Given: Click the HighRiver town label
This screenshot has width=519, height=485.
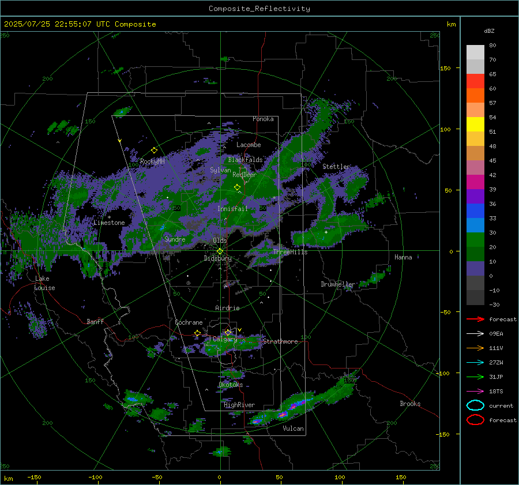Looking at the screenshot, I should click(x=239, y=405).
